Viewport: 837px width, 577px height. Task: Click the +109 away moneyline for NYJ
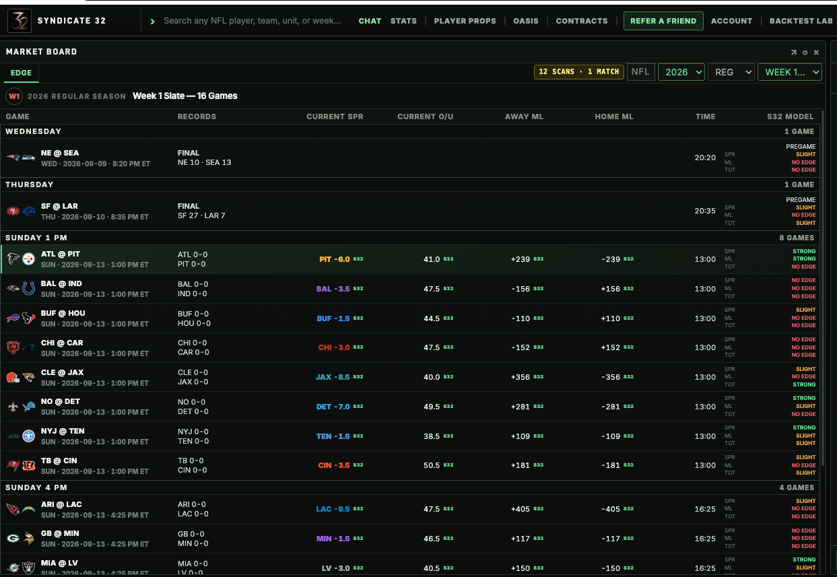521,436
